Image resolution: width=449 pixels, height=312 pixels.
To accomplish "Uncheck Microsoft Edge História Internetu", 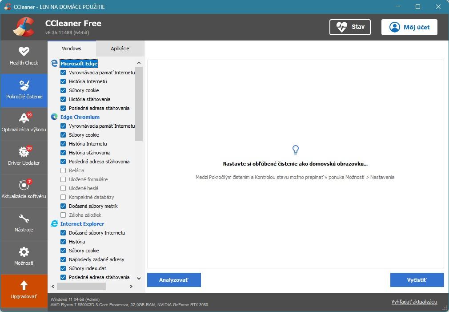I will click(63, 81).
